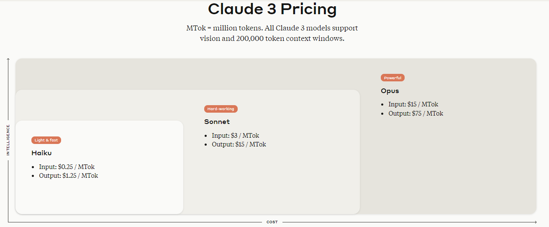
Task: Click the Claude 3 Pricing heading
Action: click(272, 9)
